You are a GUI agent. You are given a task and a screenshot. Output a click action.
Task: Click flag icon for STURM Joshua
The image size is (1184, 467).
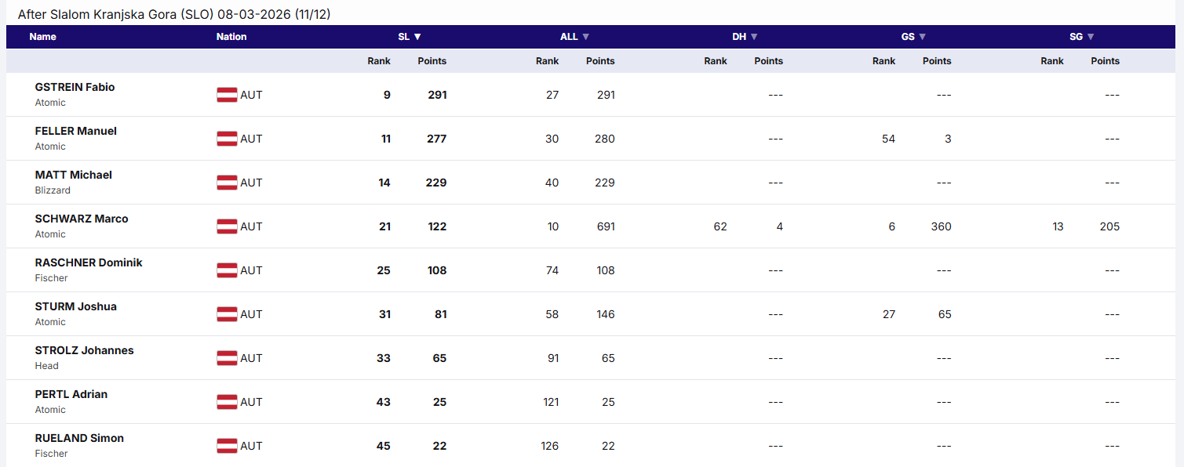227,314
